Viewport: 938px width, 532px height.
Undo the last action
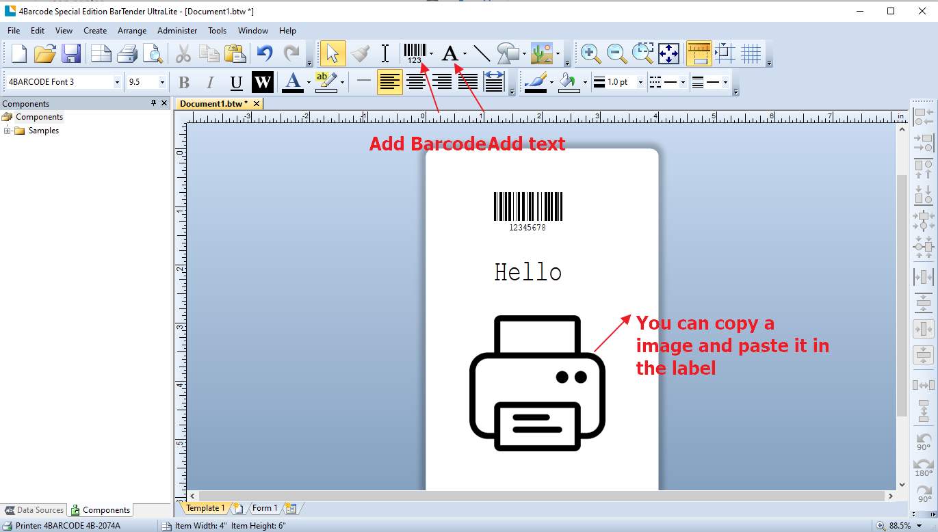point(265,54)
